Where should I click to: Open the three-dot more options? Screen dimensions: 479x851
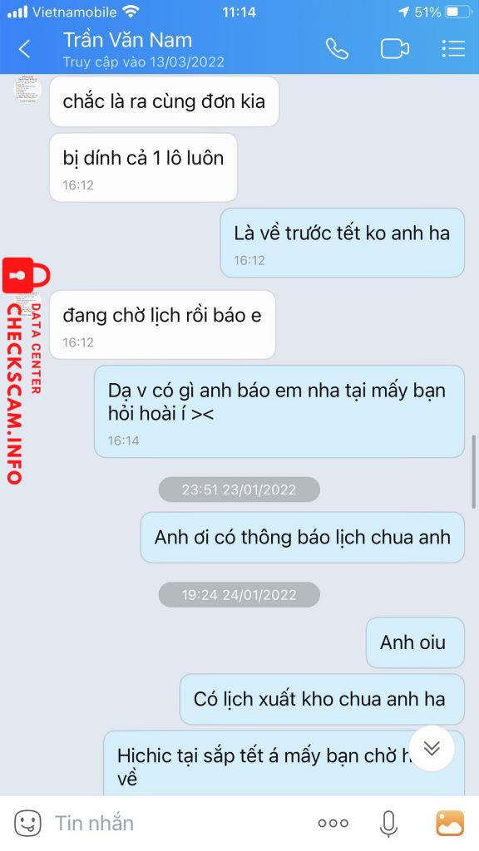coord(333,824)
